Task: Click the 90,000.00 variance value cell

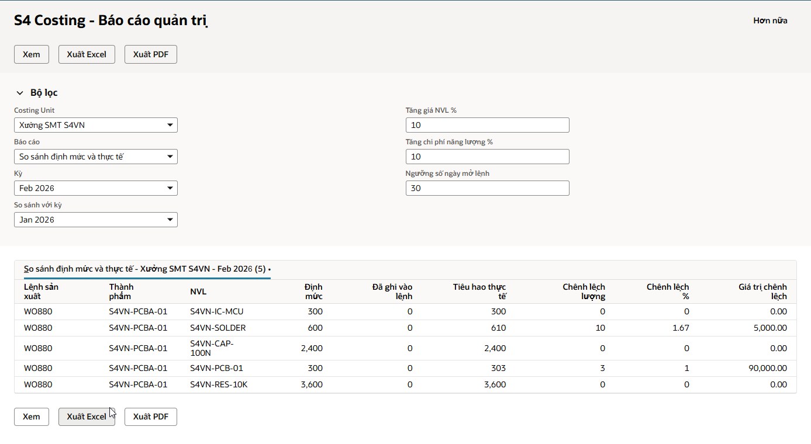Action: (x=768, y=369)
